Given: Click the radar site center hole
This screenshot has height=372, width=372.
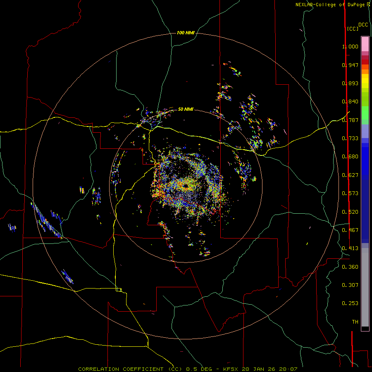Looking at the screenshot, I should point(186,186).
